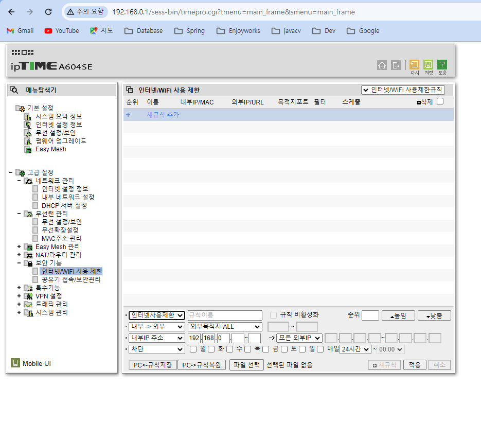Click the 트래픽 관리 graph icon
Viewport: 481px width, 423px height.
tap(28, 304)
